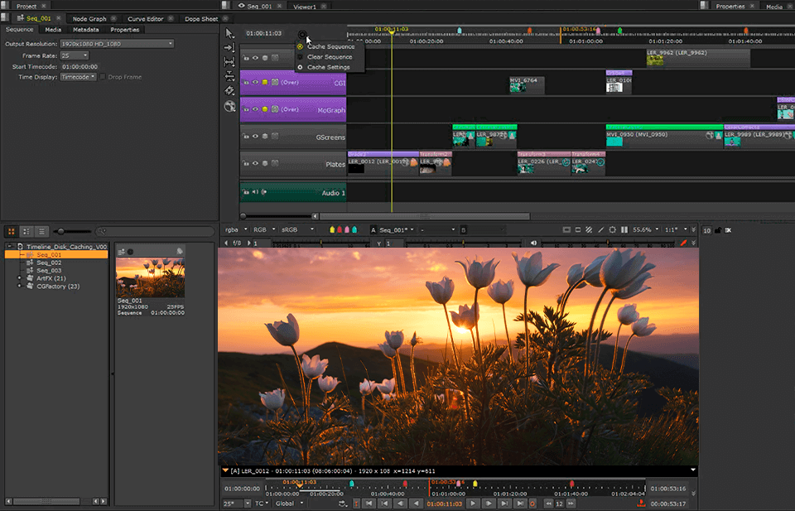Toggle the lock on the Plates track

246,164
